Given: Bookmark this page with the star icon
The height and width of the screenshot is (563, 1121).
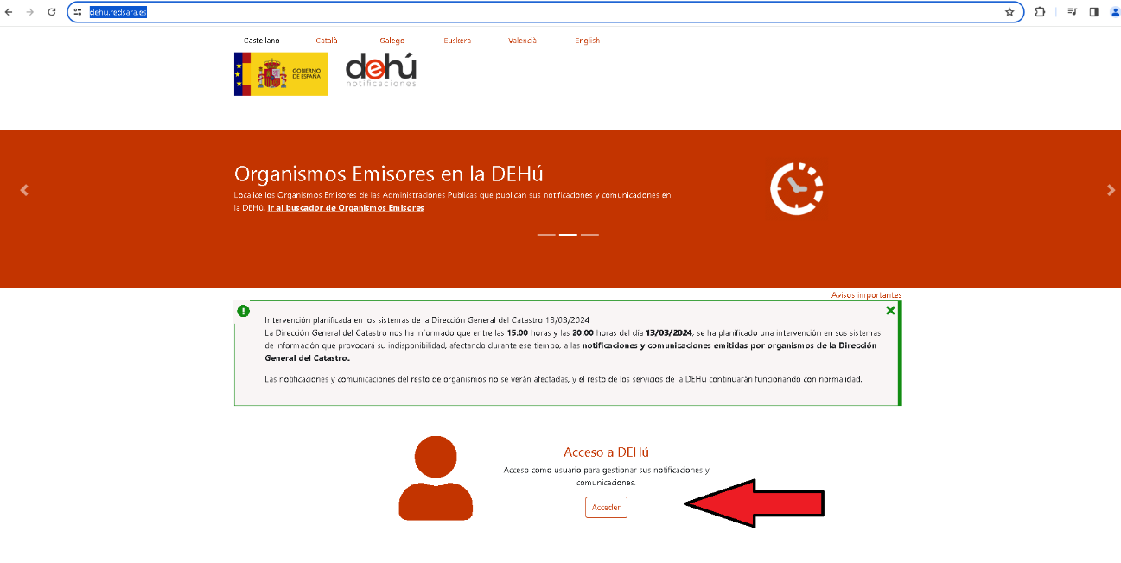Looking at the screenshot, I should (1010, 12).
